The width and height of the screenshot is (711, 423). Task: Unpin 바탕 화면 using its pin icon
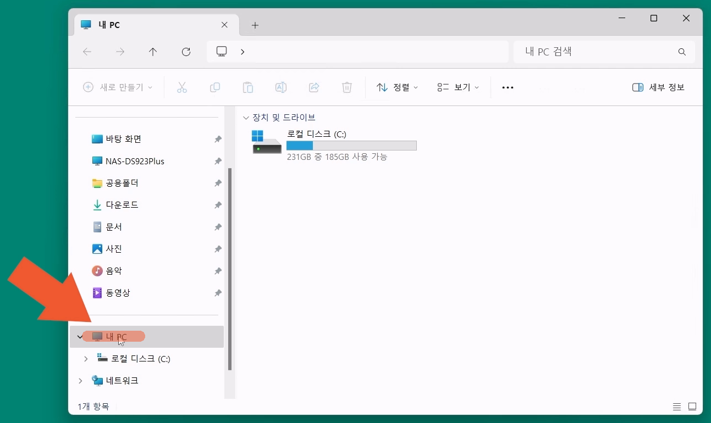pos(218,140)
